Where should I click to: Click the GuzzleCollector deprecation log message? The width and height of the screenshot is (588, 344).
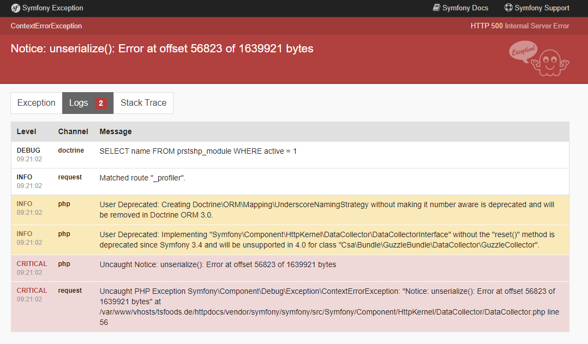[x=326, y=239]
